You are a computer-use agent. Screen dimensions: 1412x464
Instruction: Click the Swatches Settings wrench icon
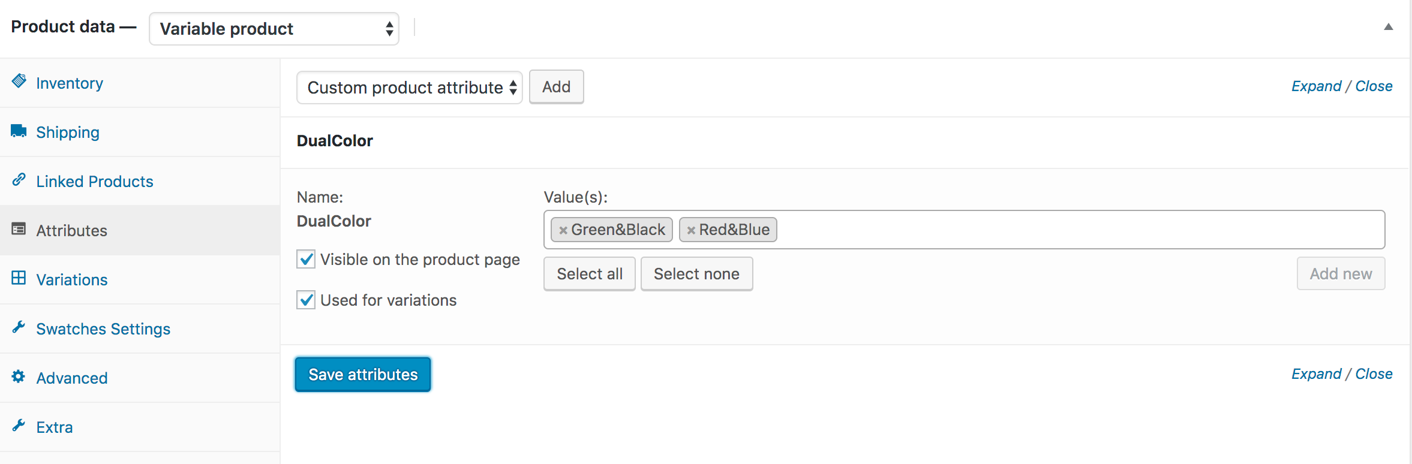coord(19,327)
